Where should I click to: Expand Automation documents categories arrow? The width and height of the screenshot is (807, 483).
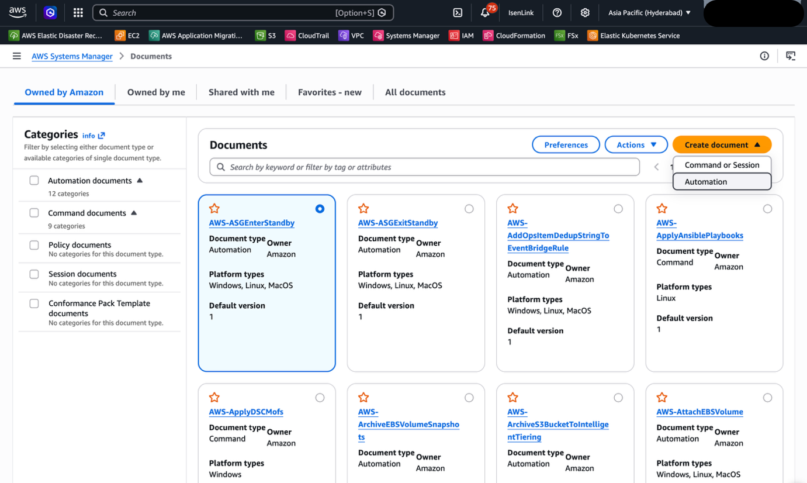[x=140, y=181]
